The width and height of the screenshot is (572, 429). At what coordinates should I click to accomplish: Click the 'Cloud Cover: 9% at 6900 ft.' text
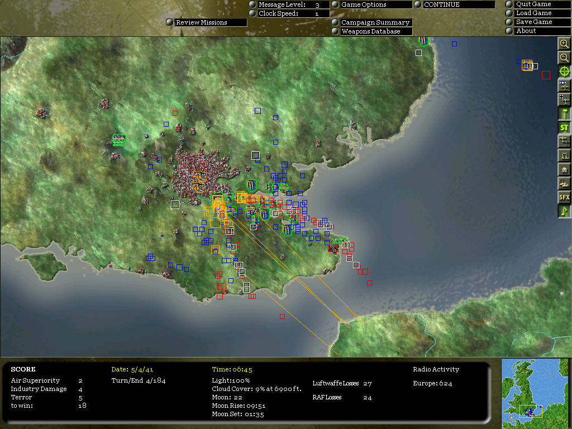(x=257, y=389)
